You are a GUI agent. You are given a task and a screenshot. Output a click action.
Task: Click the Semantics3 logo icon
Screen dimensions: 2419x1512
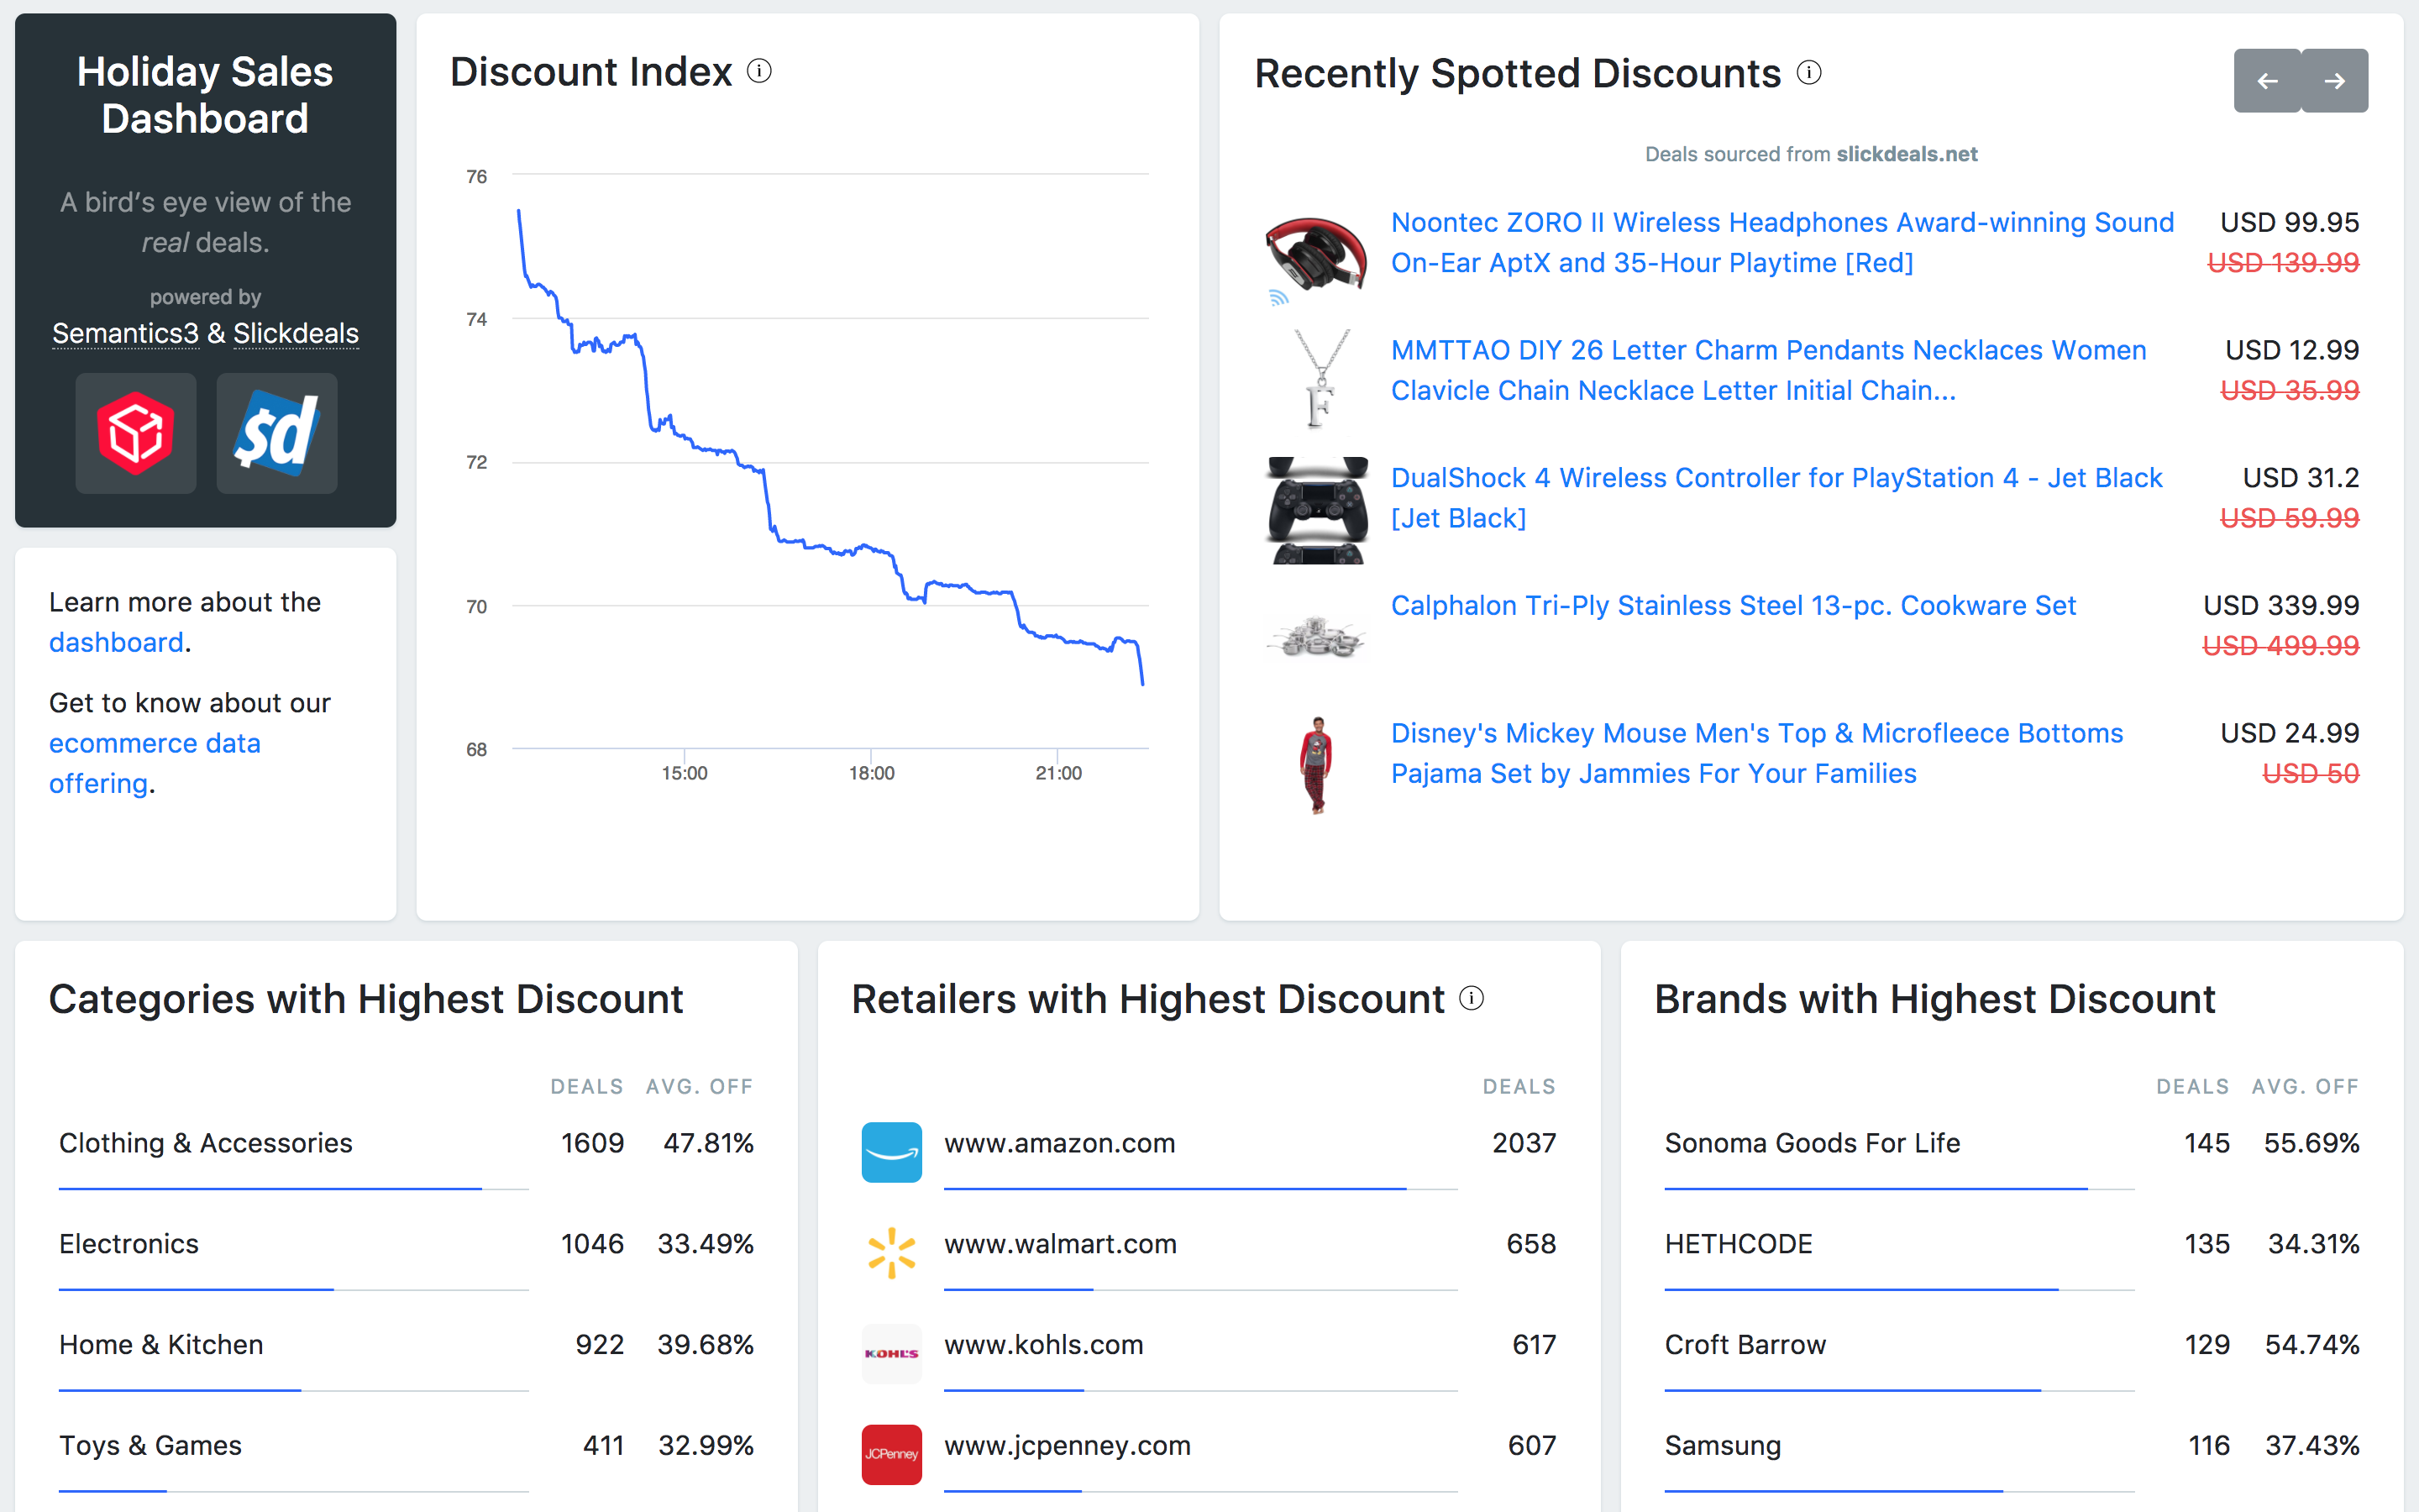coord(136,433)
